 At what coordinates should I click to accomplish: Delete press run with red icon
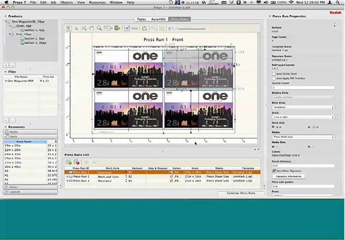(x=77, y=162)
